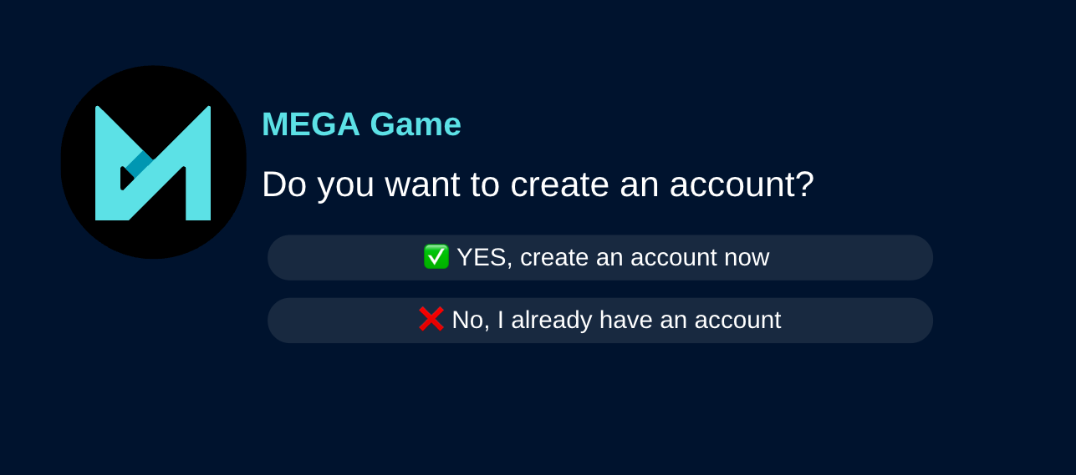
Task: Click the red cross emoji
Action: coord(431,319)
